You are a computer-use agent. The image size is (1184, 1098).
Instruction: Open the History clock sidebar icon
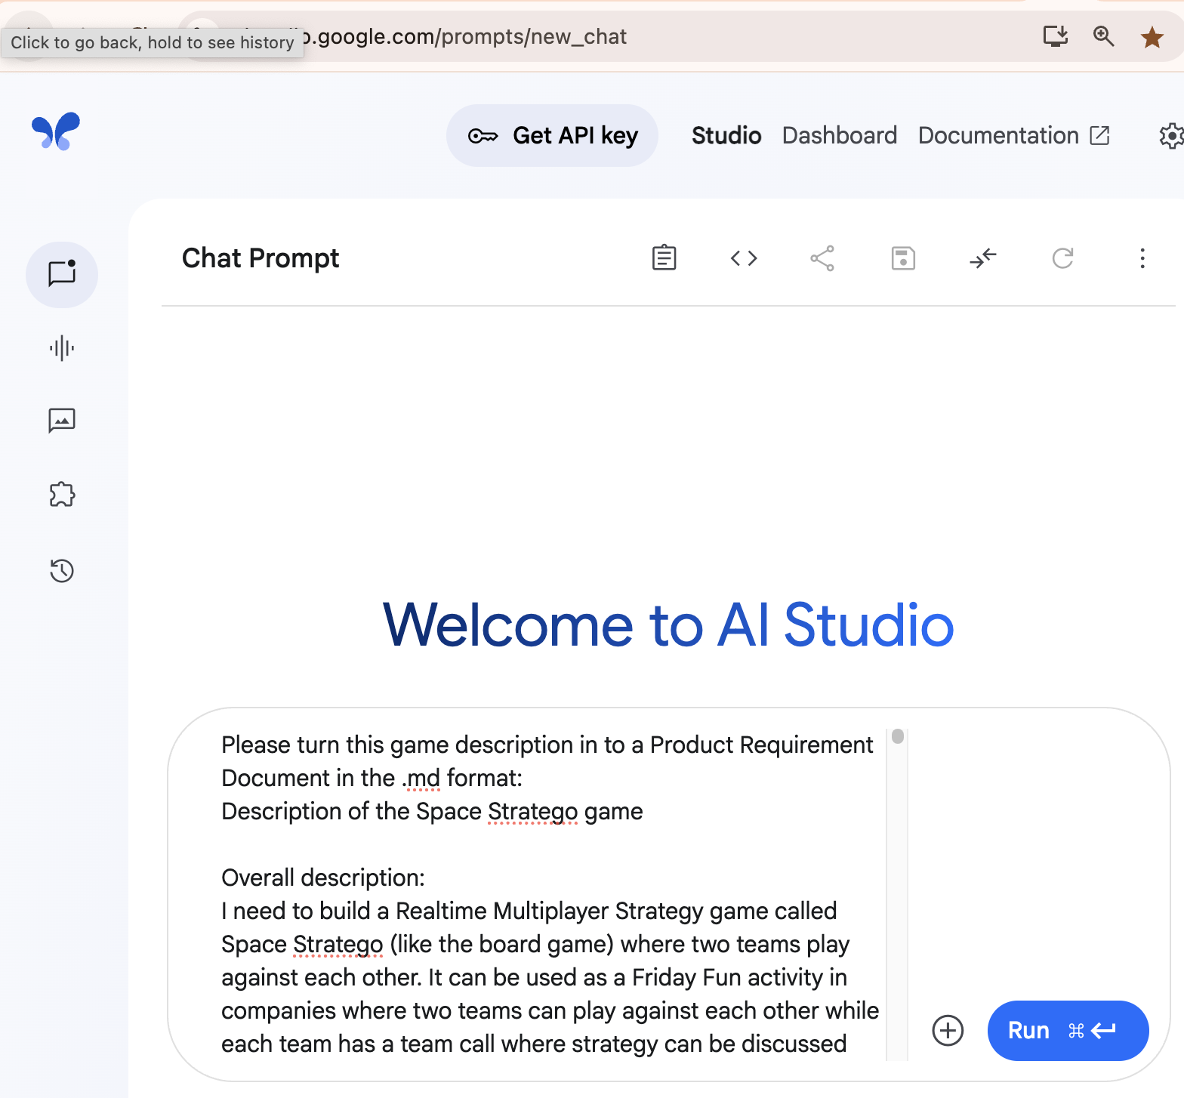[x=62, y=570]
